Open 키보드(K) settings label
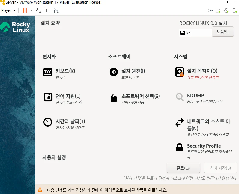The width and height of the screenshot is (239, 194). 65,71
